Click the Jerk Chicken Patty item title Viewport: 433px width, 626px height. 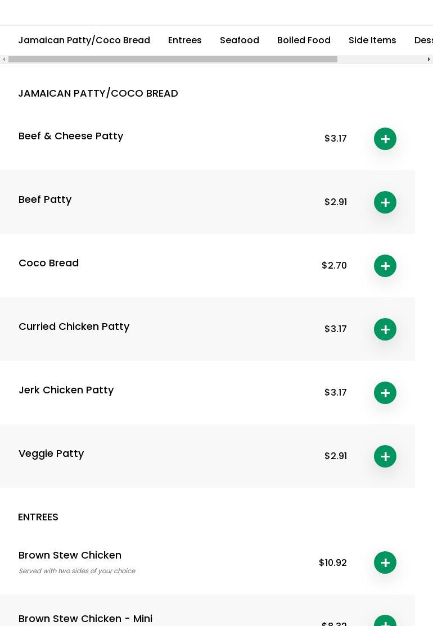pyautogui.click(x=66, y=390)
